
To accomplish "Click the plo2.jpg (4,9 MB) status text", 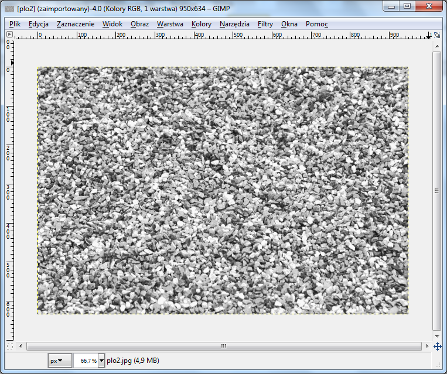I will click(x=133, y=361).
